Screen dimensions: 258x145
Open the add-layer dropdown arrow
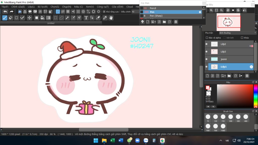tap(225, 76)
